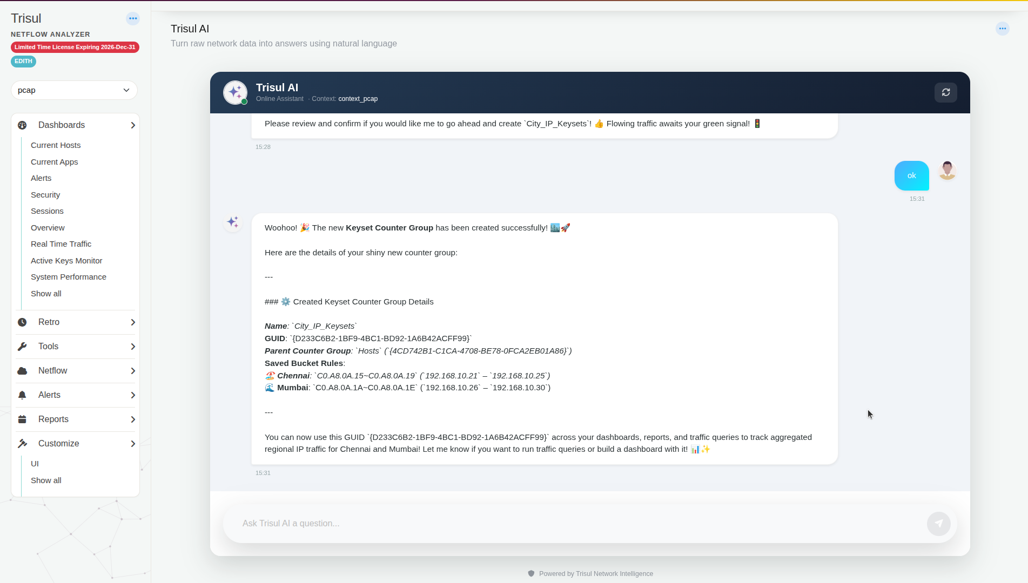
Task: Click Show all under Dashboards
Action: tap(46, 294)
